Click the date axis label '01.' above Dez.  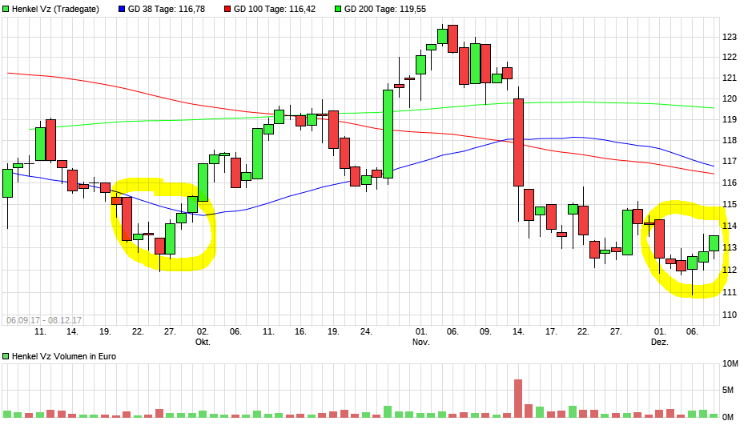(660, 331)
